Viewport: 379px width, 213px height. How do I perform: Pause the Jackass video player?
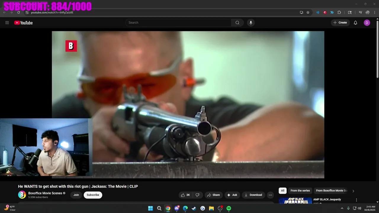(188, 105)
